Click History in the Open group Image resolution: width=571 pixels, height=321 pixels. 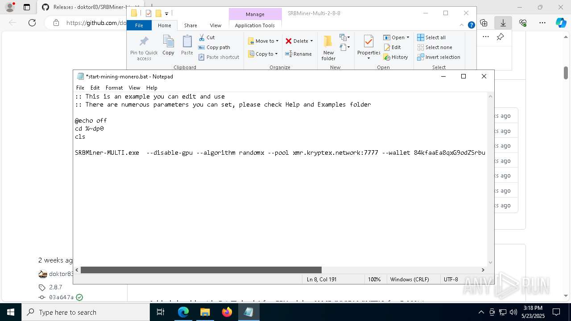(396, 57)
